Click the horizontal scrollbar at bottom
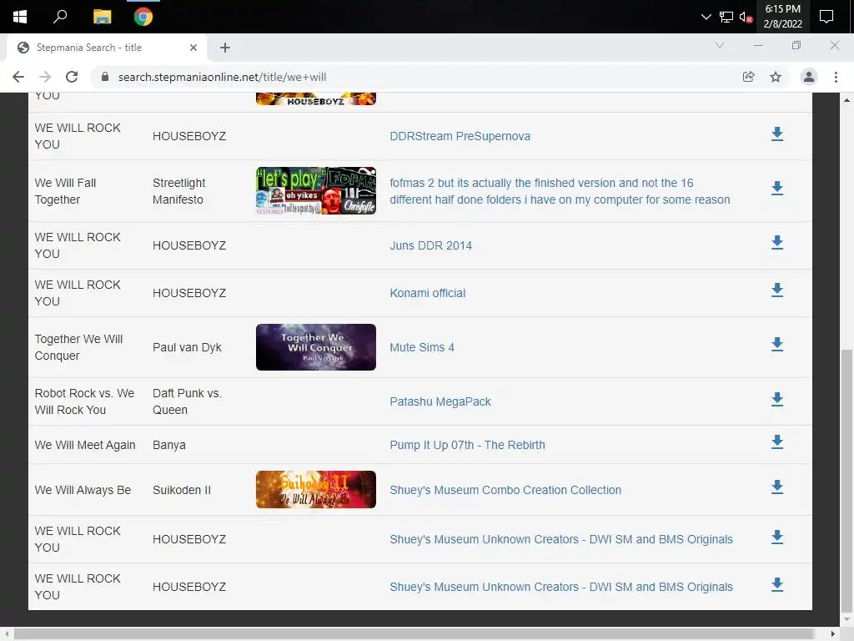Viewport: 854px width, 641px height. [414, 634]
